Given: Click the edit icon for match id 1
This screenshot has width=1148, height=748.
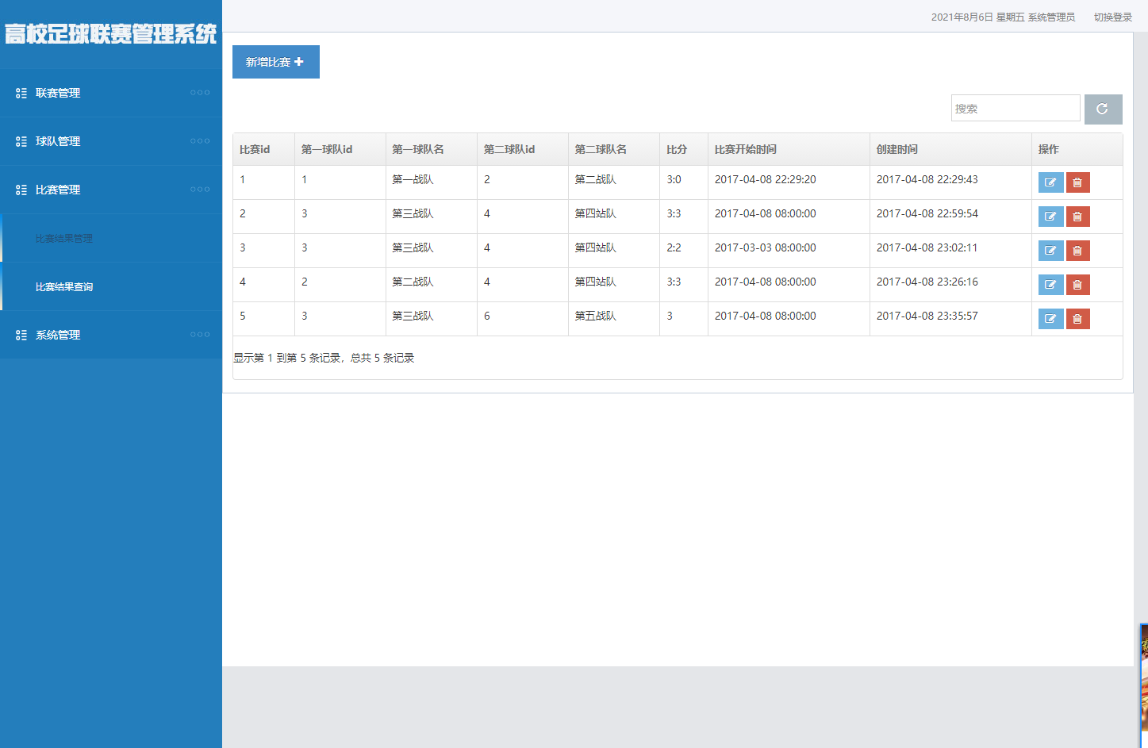Looking at the screenshot, I should (x=1050, y=182).
